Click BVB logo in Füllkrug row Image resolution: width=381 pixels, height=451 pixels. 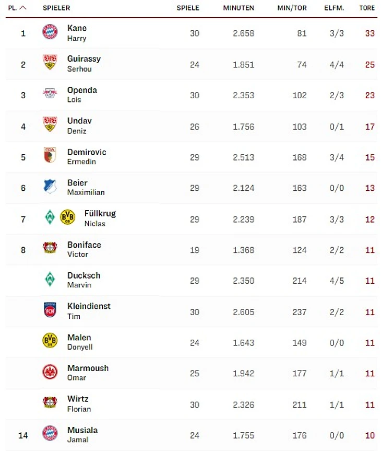pos(67,217)
